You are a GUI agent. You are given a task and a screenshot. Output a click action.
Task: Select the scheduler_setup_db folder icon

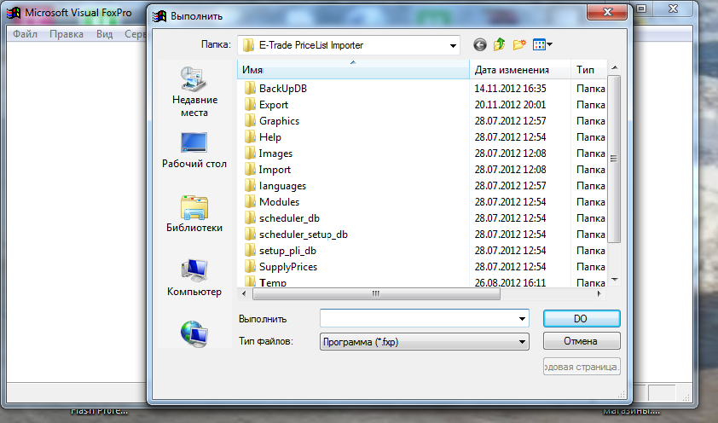pyautogui.click(x=250, y=234)
